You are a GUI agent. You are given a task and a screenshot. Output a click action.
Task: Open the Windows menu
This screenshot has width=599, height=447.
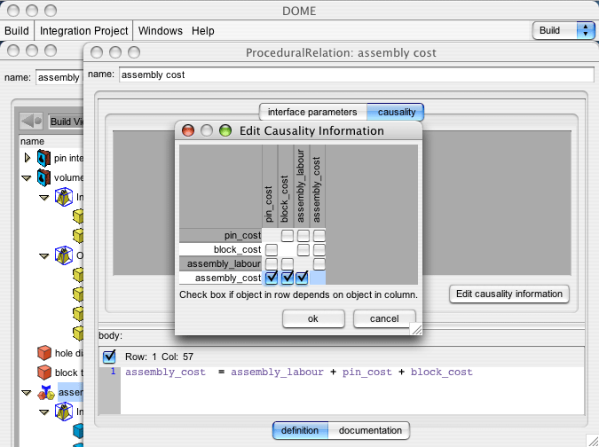[161, 30]
